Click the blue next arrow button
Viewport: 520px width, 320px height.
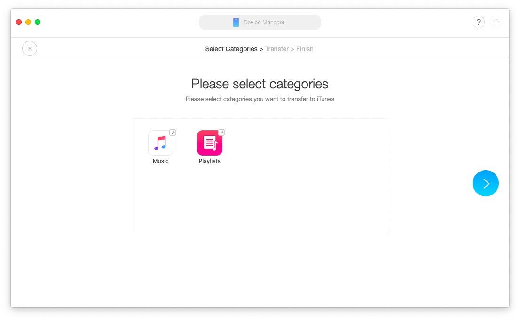[x=486, y=183]
